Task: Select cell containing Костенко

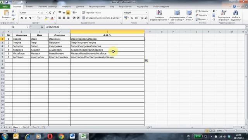Action: click(x=21, y=57)
